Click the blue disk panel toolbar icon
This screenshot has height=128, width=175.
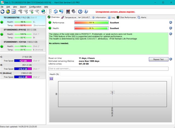pos(13,11)
